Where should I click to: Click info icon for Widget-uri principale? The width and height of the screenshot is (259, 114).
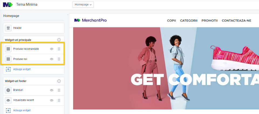pyautogui.click(x=59, y=40)
